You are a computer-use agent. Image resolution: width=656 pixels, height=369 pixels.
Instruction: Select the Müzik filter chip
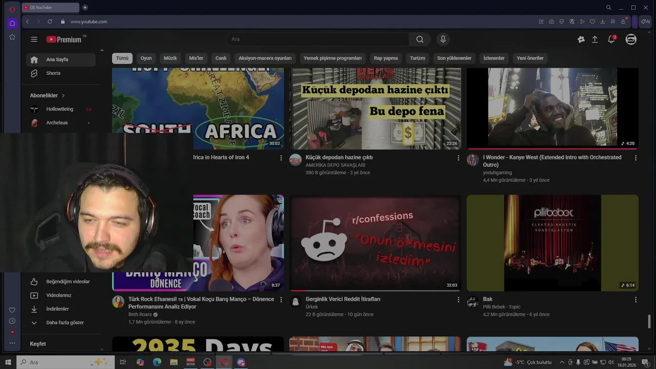pos(170,58)
